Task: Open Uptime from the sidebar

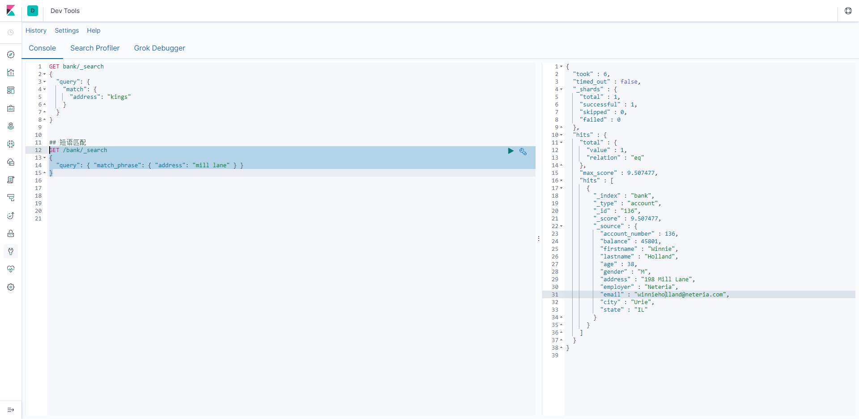Action: click(x=11, y=216)
